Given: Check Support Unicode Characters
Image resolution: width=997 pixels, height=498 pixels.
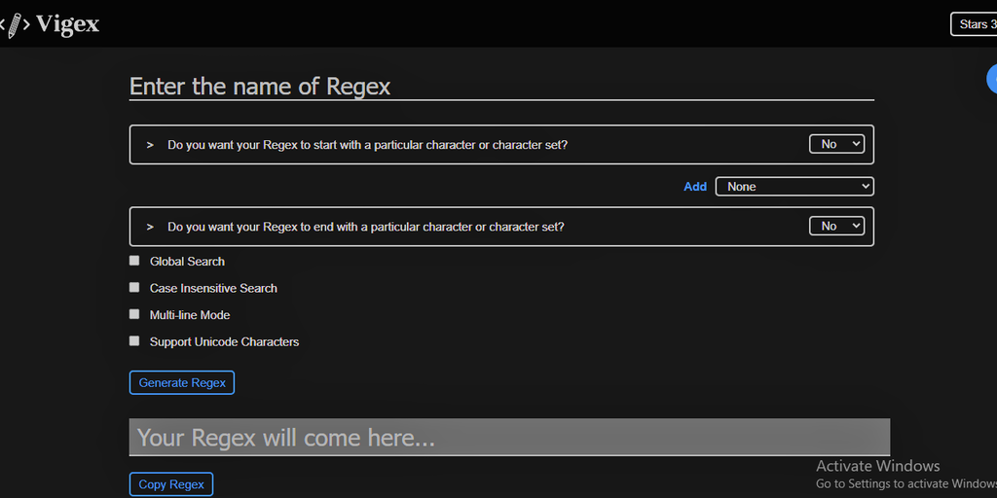Looking at the screenshot, I should [134, 341].
